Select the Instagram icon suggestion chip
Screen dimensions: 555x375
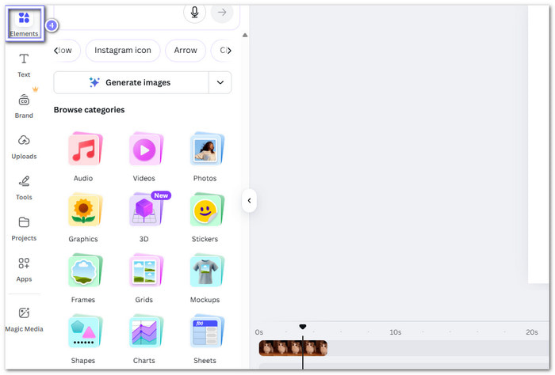coord(121,51)
